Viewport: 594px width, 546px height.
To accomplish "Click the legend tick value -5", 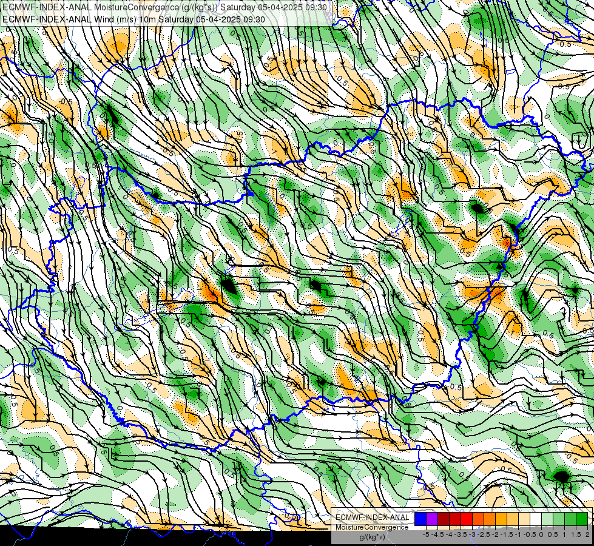I will click(426, 534).
